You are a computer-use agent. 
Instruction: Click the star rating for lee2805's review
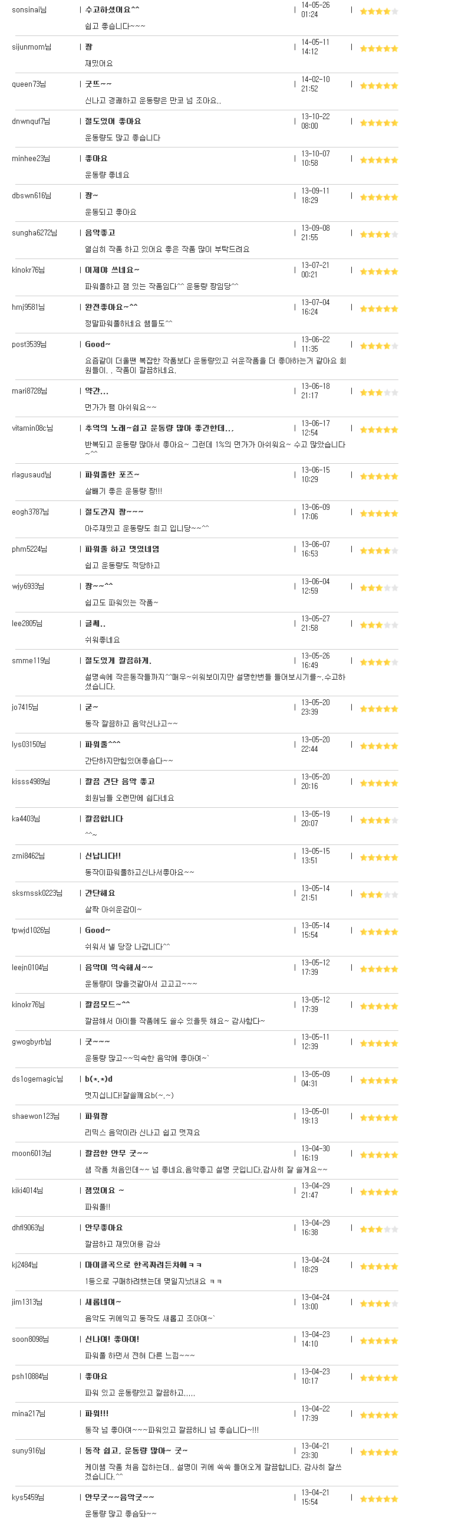pos(379,625)
